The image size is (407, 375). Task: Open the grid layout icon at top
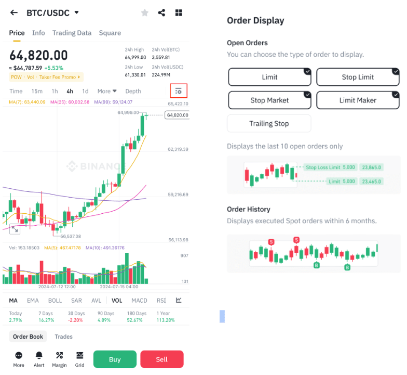pos(179,12)
